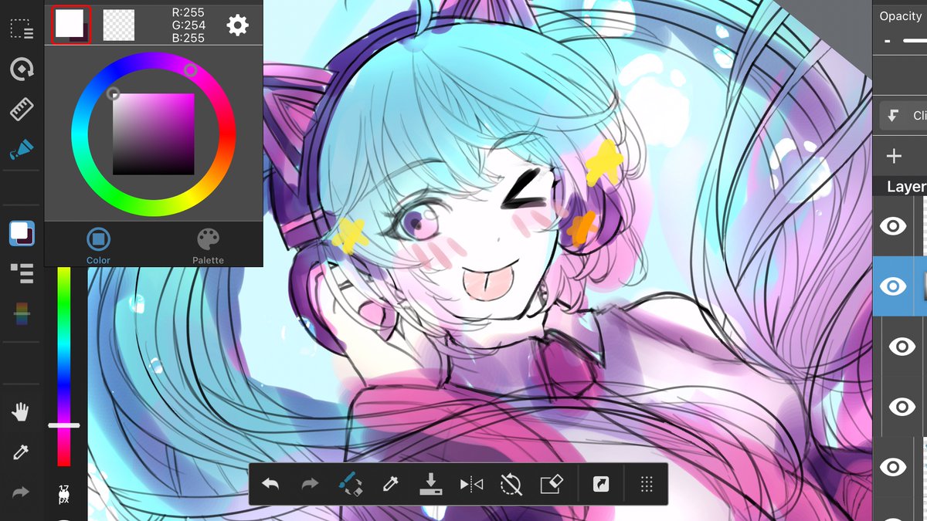Viewport: 927px width, 521px height.
Task: Open the ruler snap tool
Action: pyautogui.click(x=22, y=110)
